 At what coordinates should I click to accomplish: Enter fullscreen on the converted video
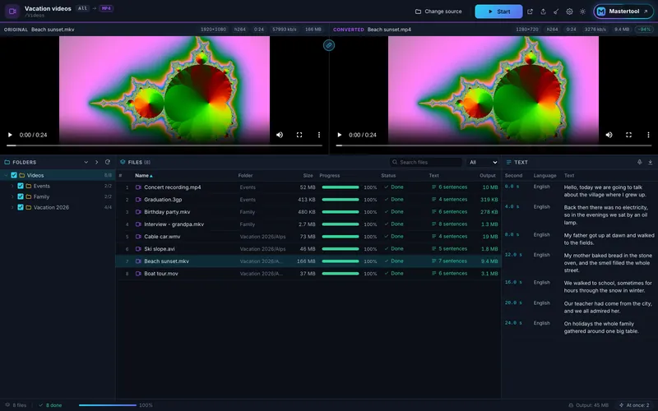[x=628, y=135]
